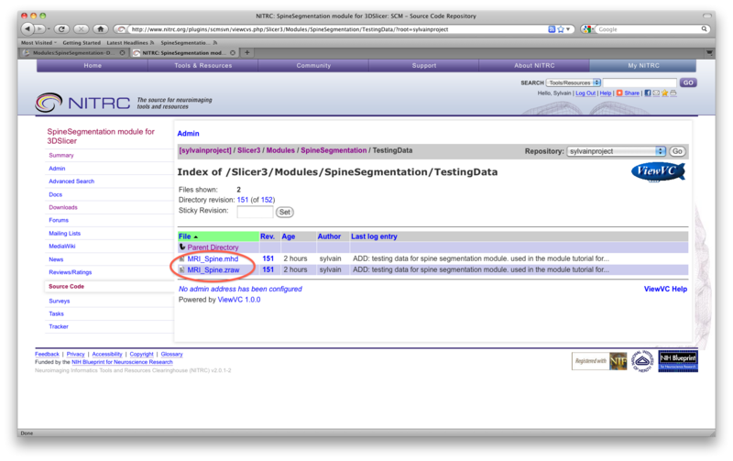Open the Support navigation tab

pos(424,65)
